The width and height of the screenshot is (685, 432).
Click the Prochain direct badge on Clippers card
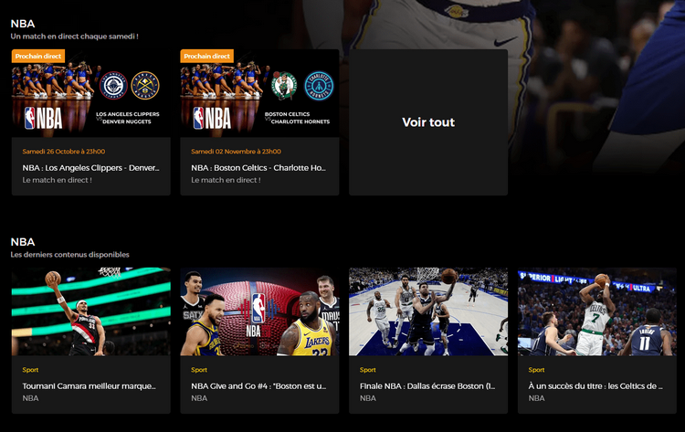[38, 56]
